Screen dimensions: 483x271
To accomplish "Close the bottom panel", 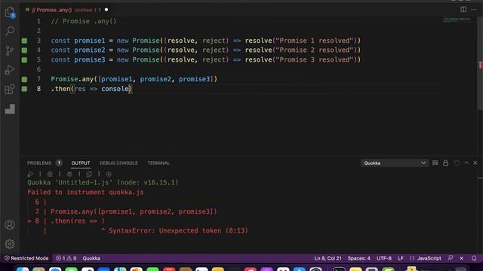I will point(475,163).
